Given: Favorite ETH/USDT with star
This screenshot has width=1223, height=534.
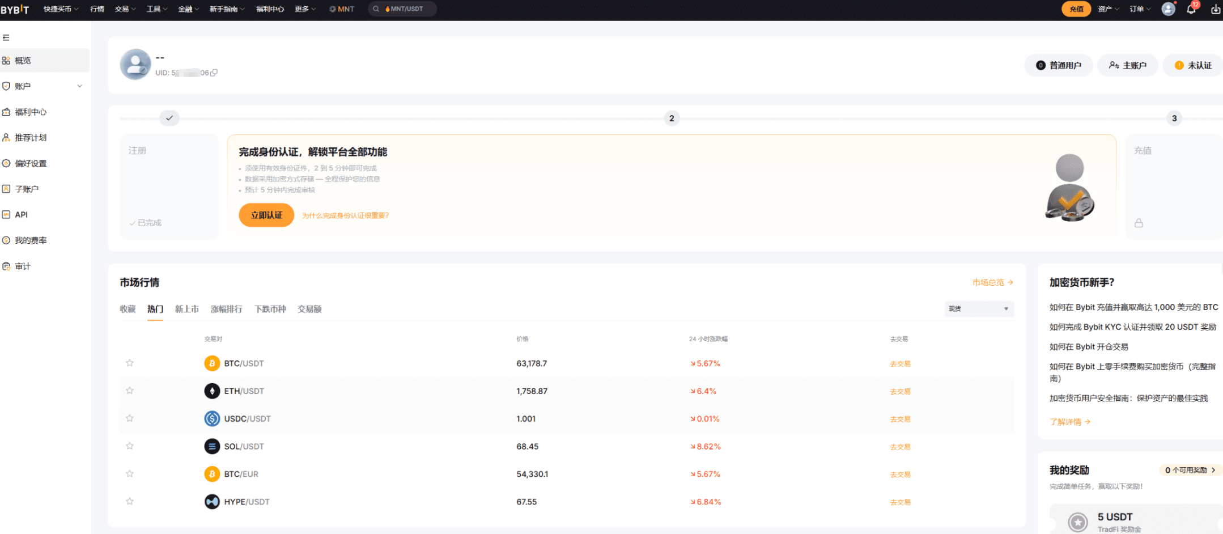Looking at the screenshot, I should click(x=130, y=391).
